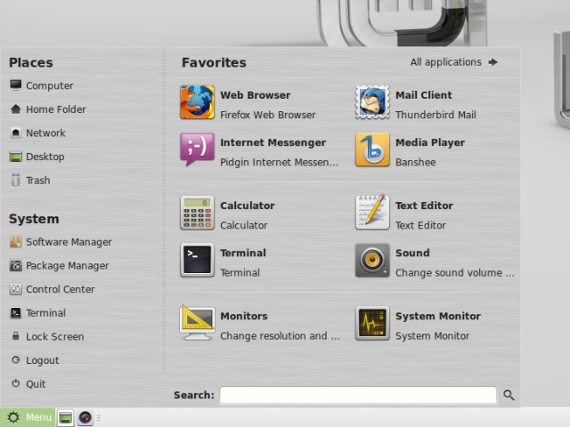The height and width of the screenshot is (427, 570).
Task: Click the Terminal icon under System
Action: (x=16, y=312)
